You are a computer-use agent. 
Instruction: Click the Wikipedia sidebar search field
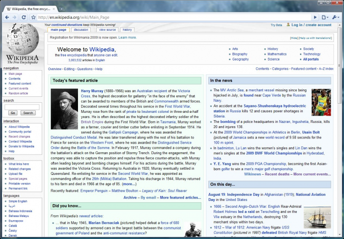pos(22,107)
